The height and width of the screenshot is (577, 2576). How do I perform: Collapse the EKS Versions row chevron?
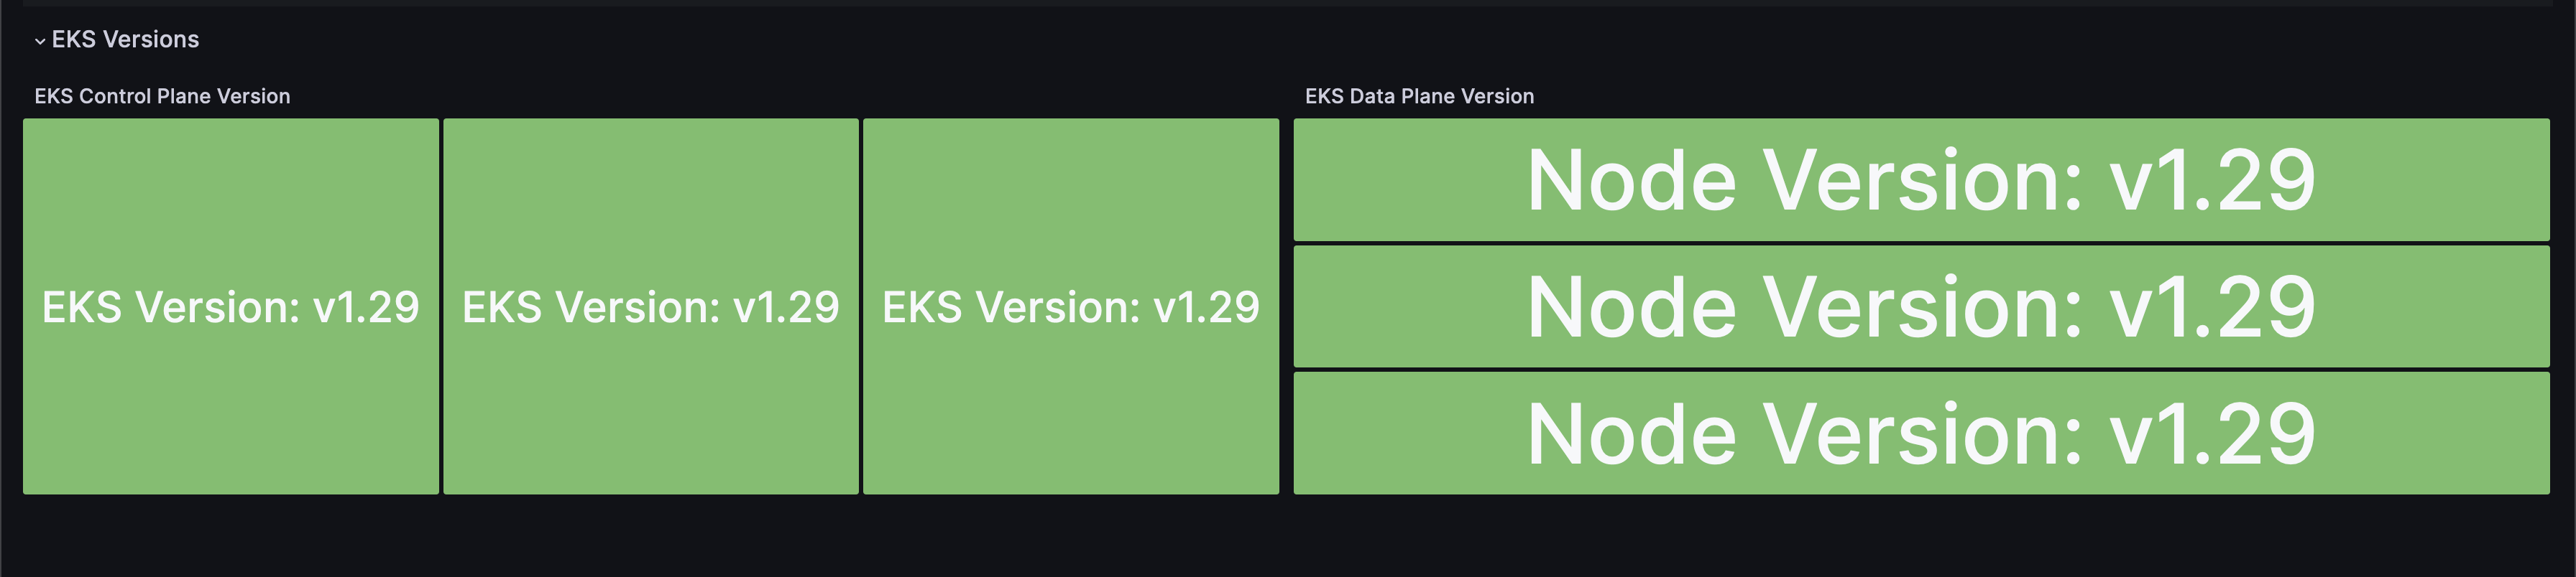40,41
